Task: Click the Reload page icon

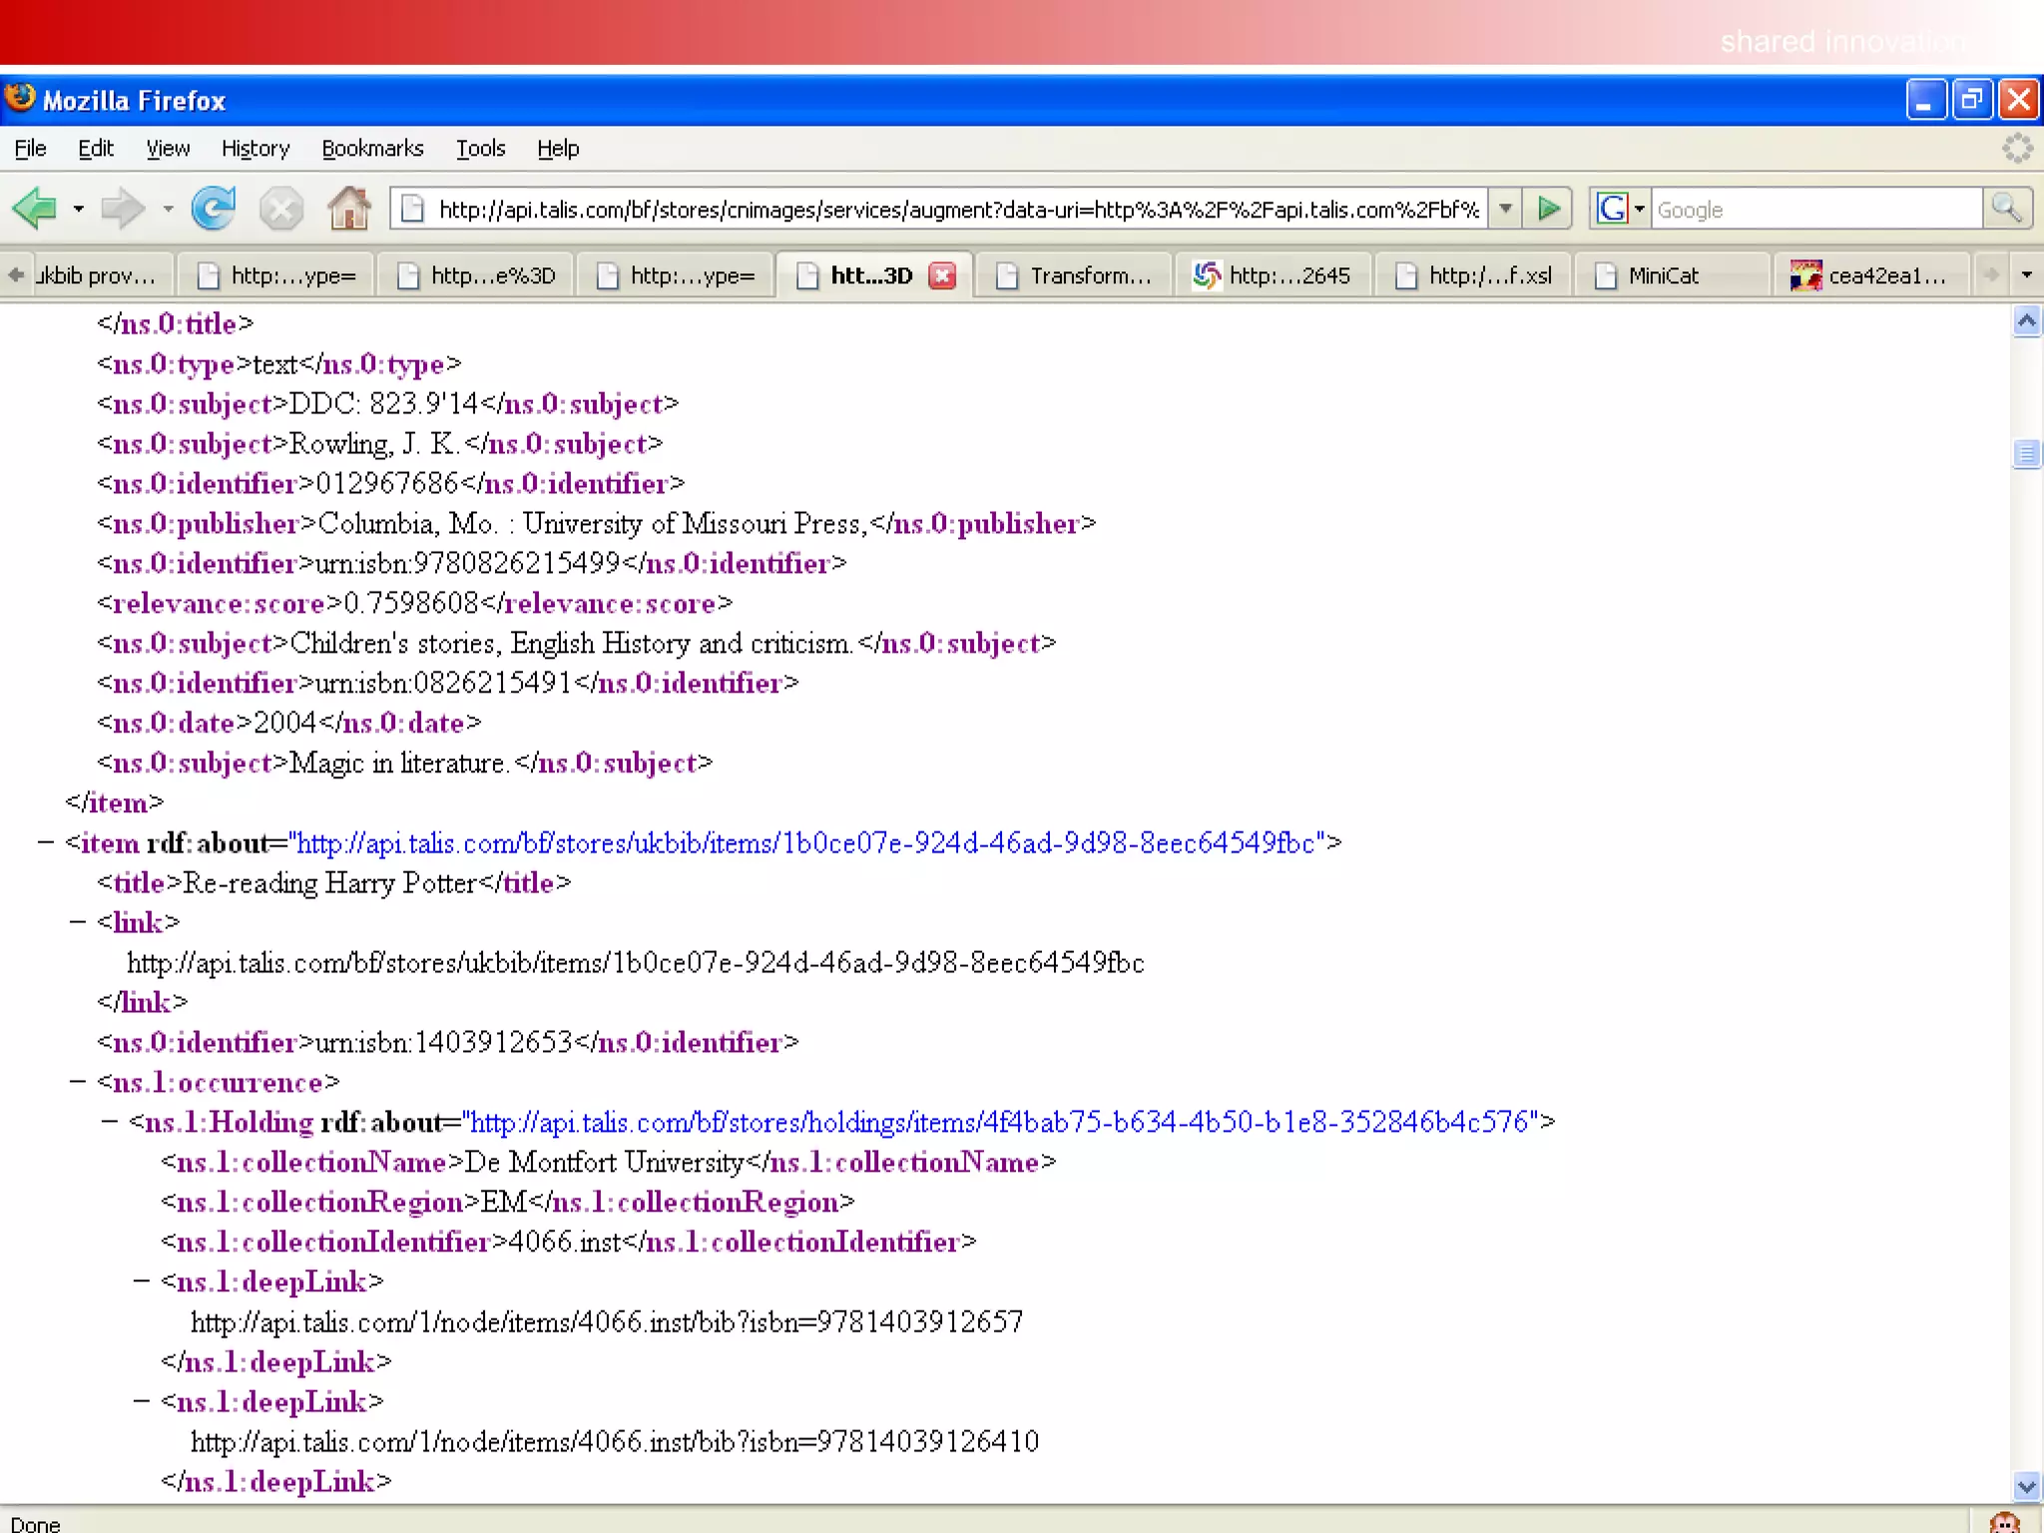Action: (214, 209)
